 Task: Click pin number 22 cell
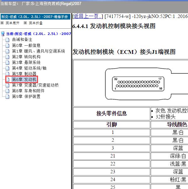pyautogui.click(x=112, y=164)
